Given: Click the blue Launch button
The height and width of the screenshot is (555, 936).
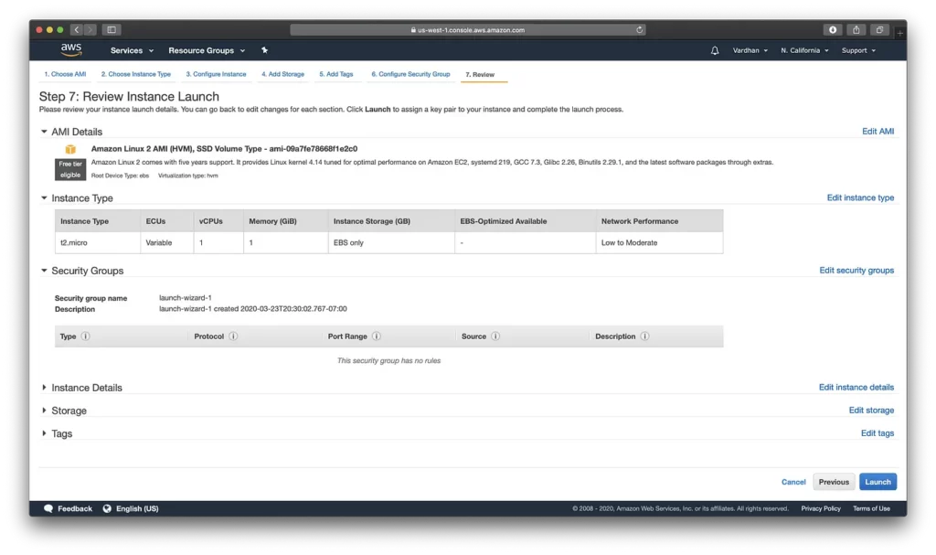Looking at the screenshot, I should pos(878,482).
